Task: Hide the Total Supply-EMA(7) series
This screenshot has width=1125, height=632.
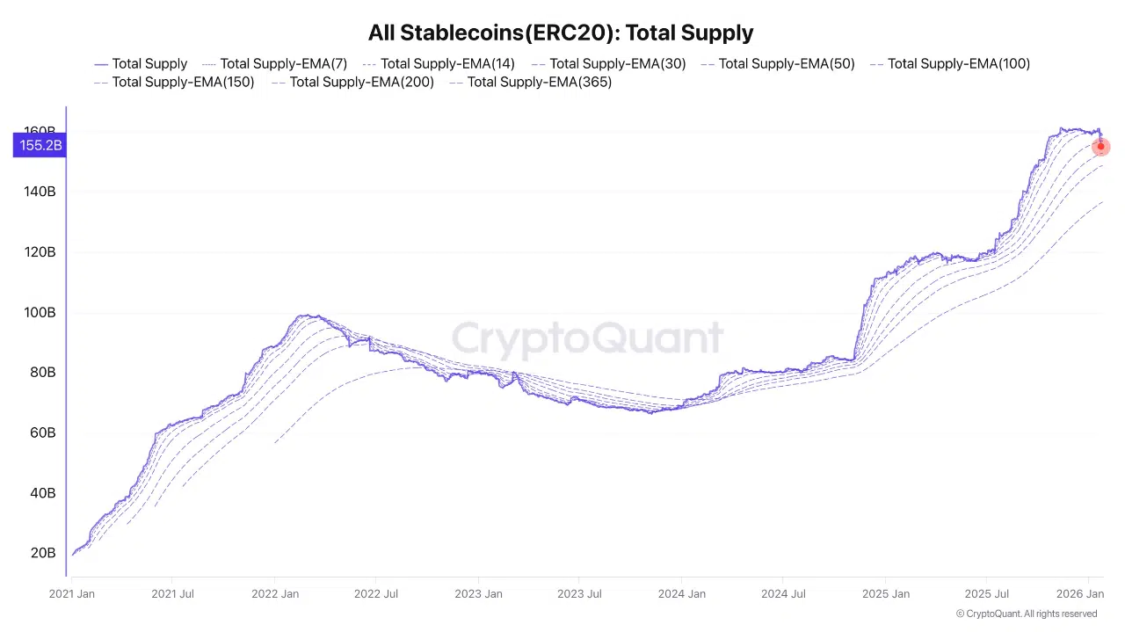Action: click(274, 63)
